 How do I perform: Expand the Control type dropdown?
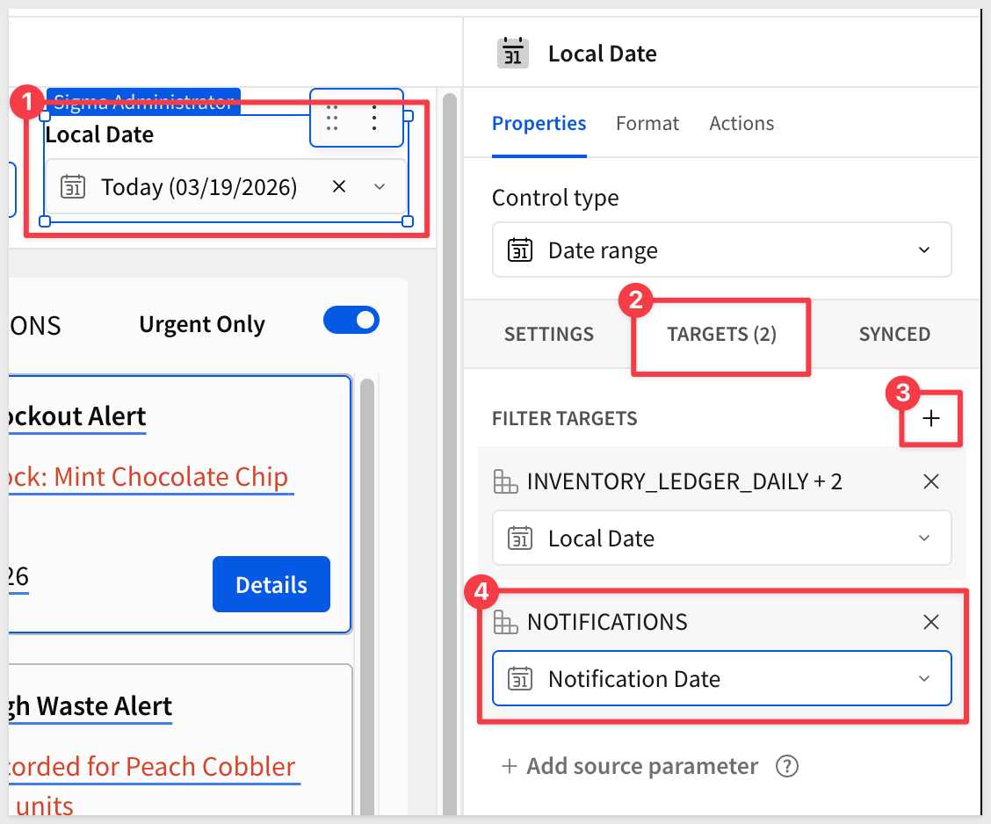(x=721, y=250)
